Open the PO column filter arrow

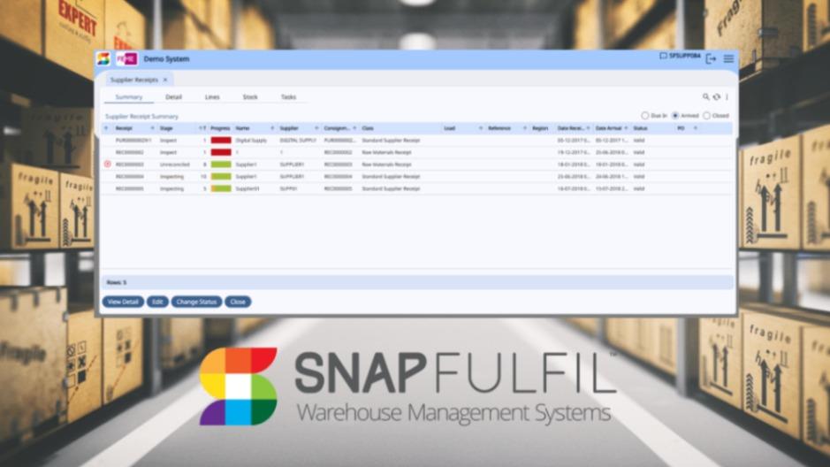click(695, 128)
